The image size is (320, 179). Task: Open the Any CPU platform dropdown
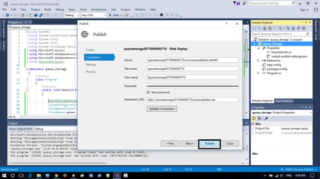[x=94, y=15]
